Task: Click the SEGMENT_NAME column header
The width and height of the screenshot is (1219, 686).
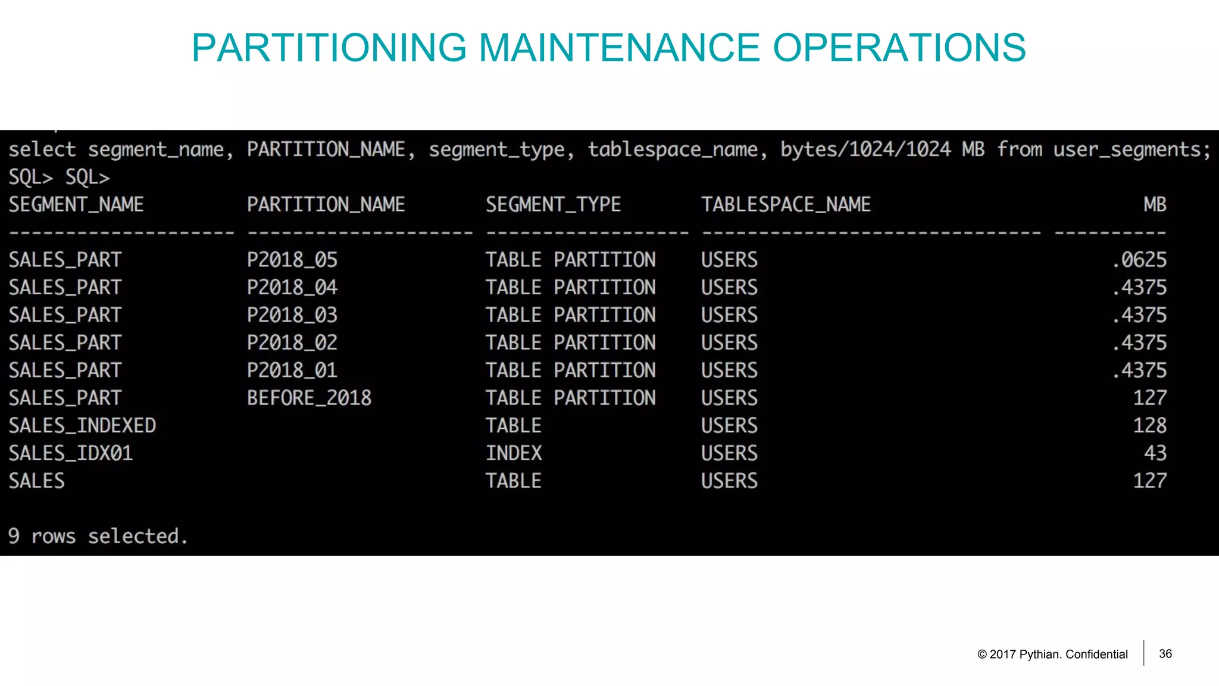Action: pyautogui.click(x=76, y=205)
